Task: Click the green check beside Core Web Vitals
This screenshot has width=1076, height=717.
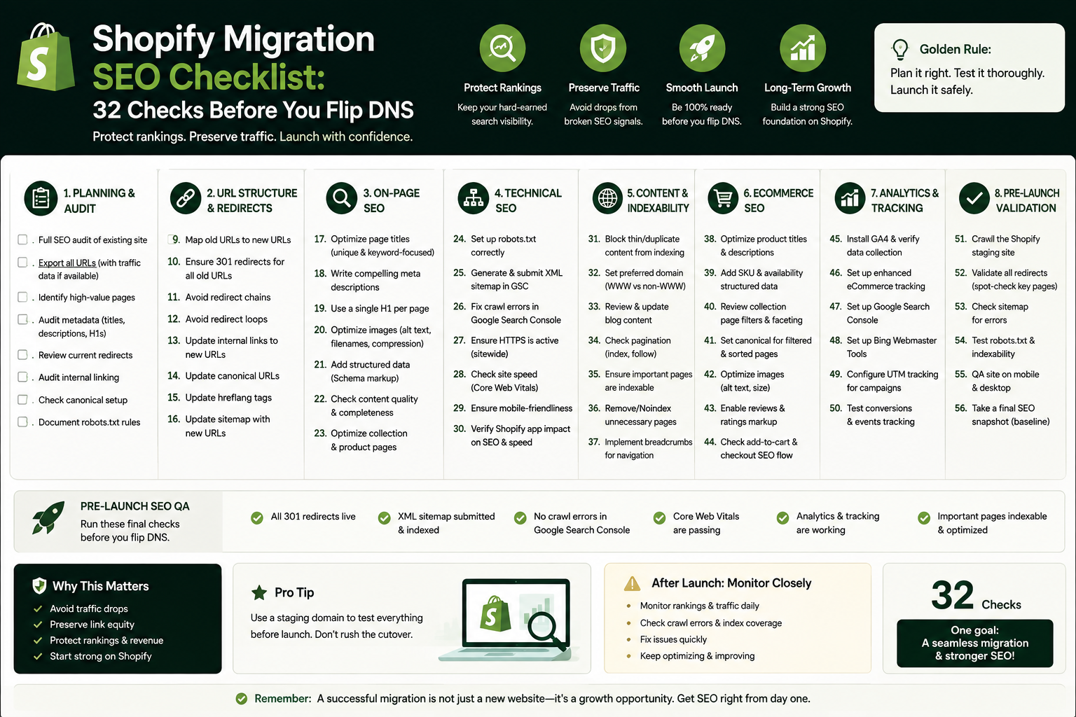Action: tap(659, 518)
